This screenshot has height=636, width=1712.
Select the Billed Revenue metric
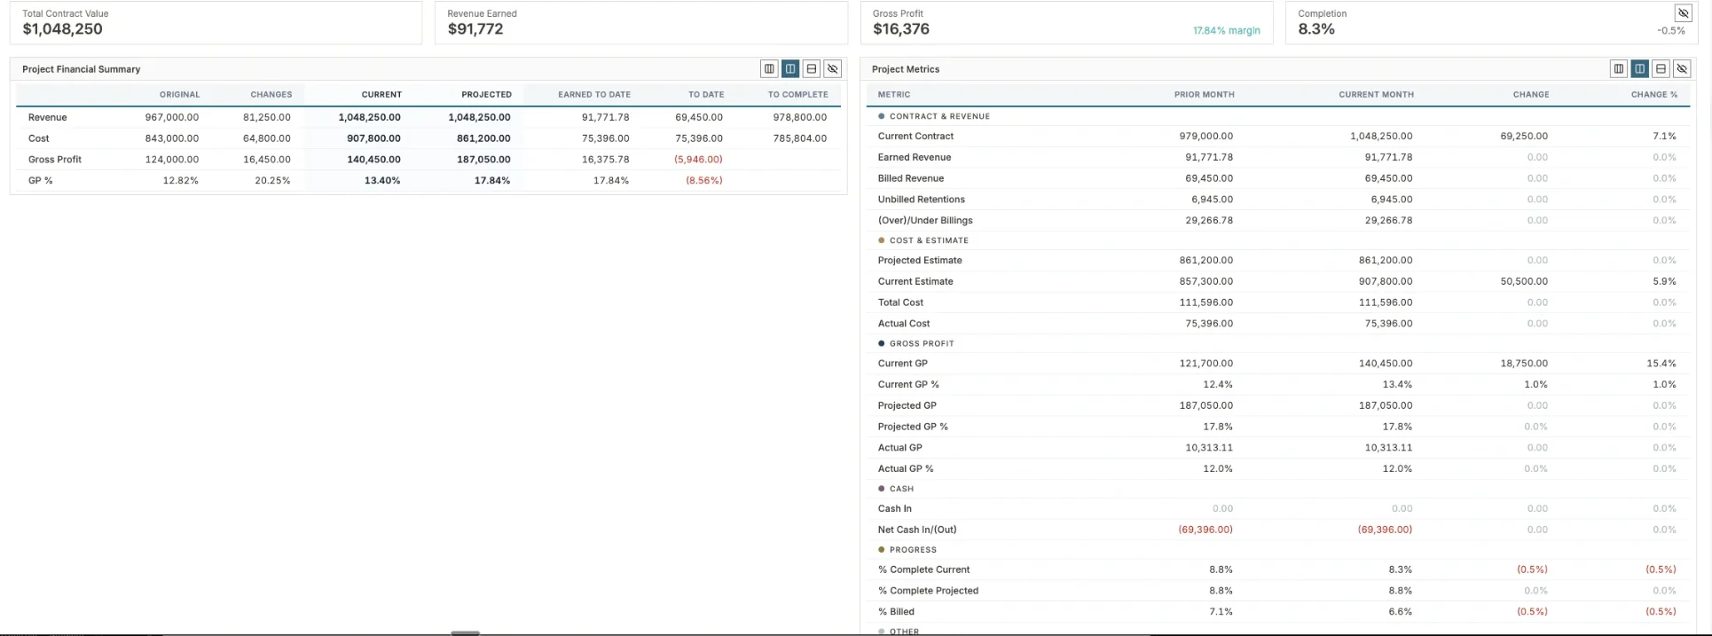point(910,178)
